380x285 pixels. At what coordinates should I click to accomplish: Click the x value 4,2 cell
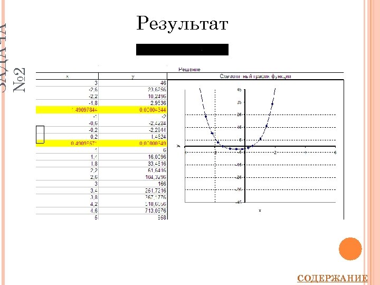tap(67, 204)
